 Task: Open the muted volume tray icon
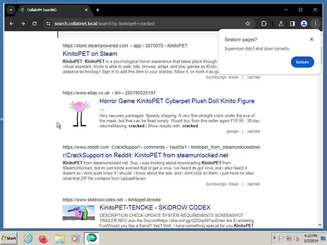point(296,238)
